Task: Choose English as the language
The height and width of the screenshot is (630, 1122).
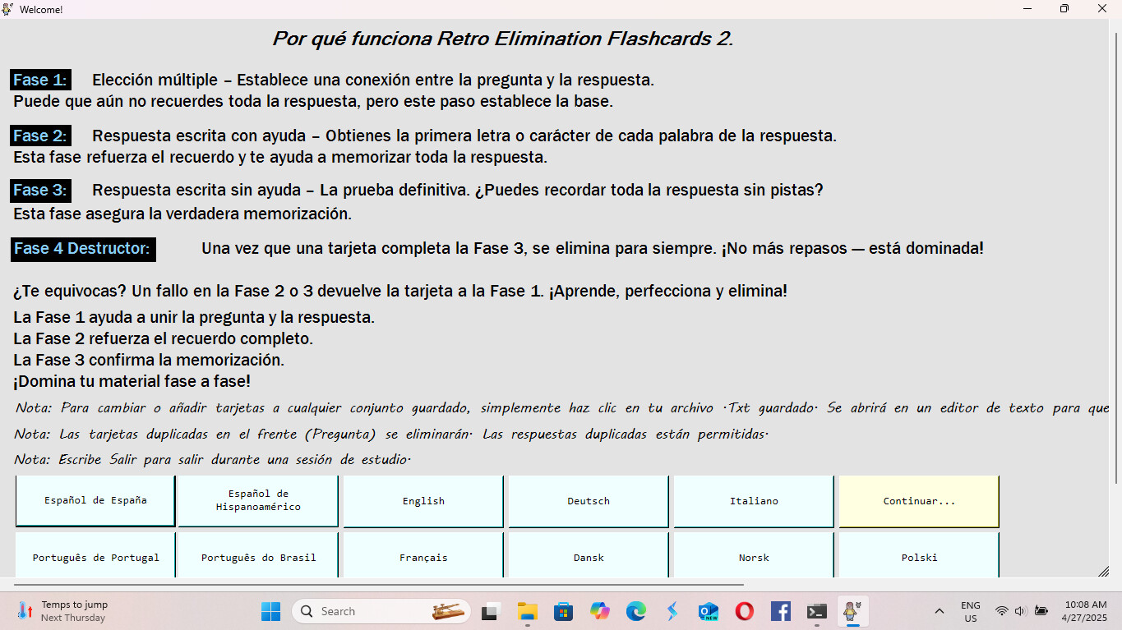Action: (x=423, y=500)
